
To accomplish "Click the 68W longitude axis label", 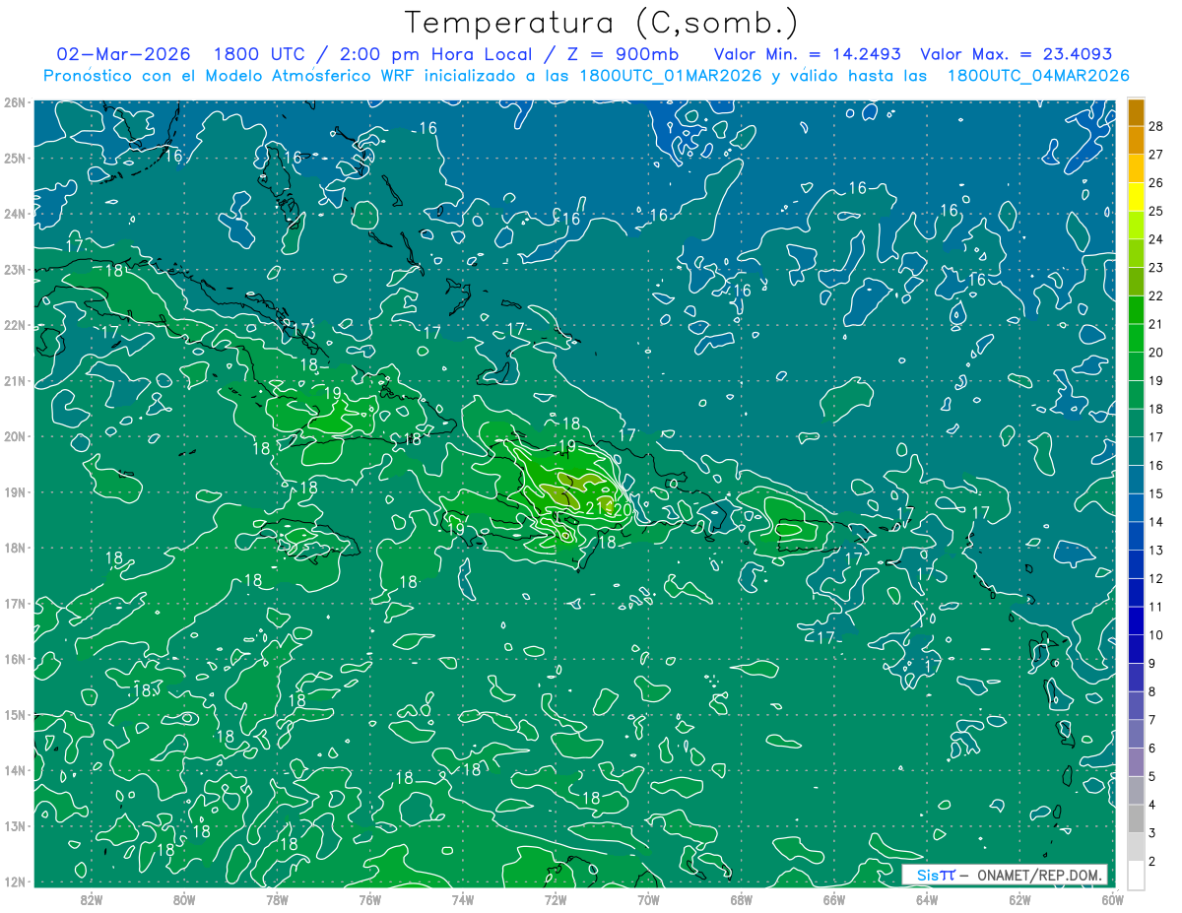I will click(x=742, y=899).
